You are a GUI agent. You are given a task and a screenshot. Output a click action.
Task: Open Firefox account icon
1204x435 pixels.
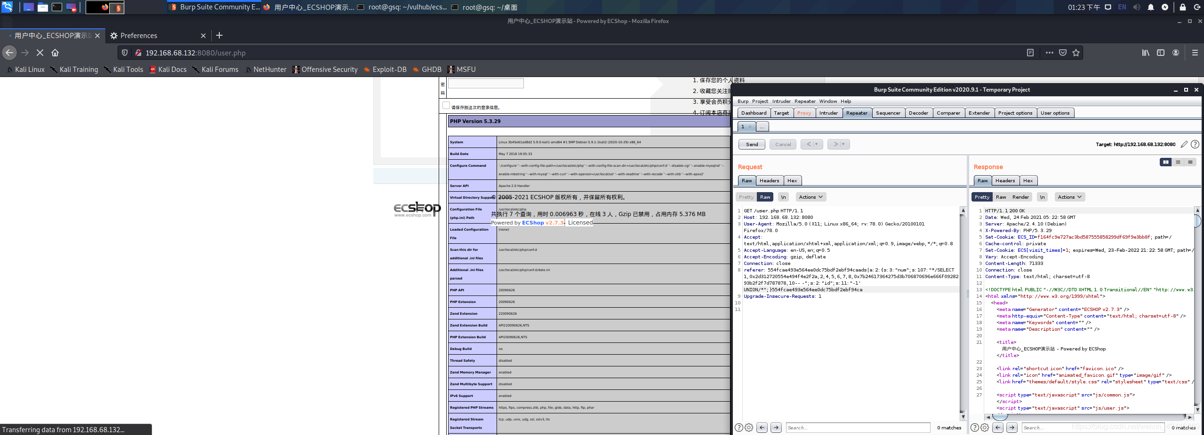(1176, 53)
